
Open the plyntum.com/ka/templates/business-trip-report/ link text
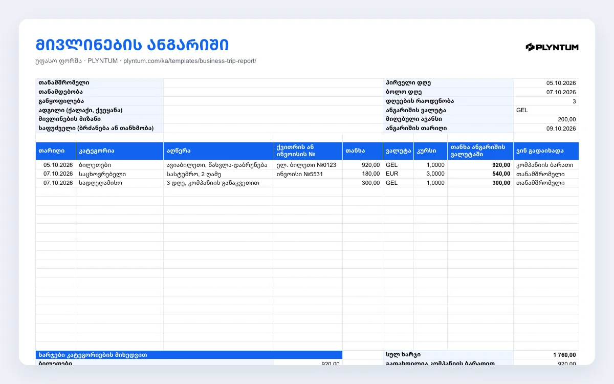tap(190, 61)
